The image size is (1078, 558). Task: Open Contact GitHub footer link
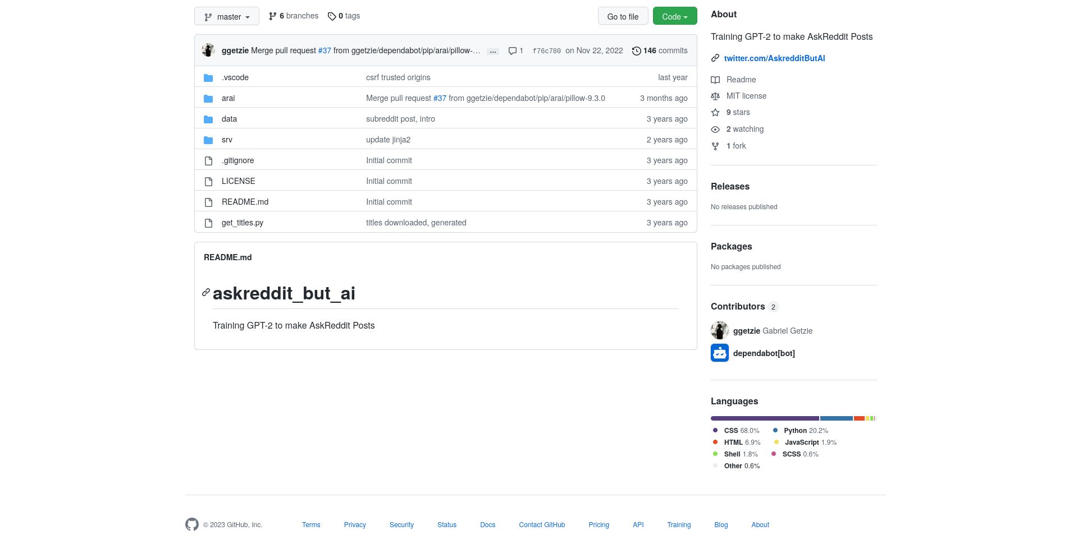pos(542,525)
